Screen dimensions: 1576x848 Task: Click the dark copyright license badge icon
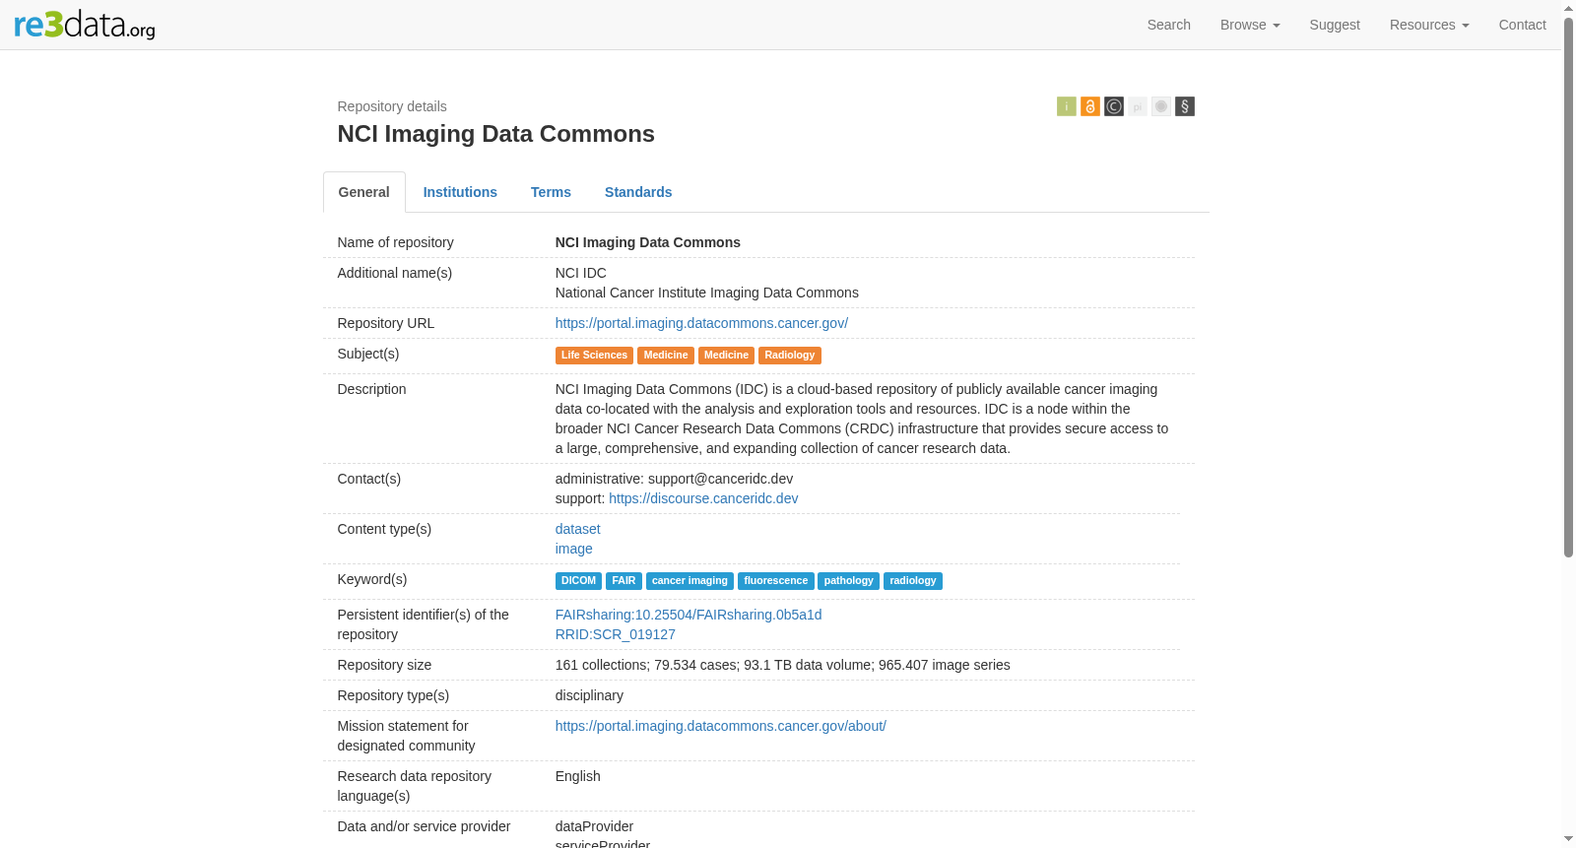coord(1113,106)
